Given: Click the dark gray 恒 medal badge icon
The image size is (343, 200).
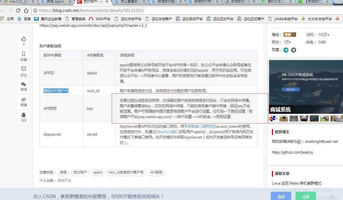Looking at the screenshot, I should (294, 50).
